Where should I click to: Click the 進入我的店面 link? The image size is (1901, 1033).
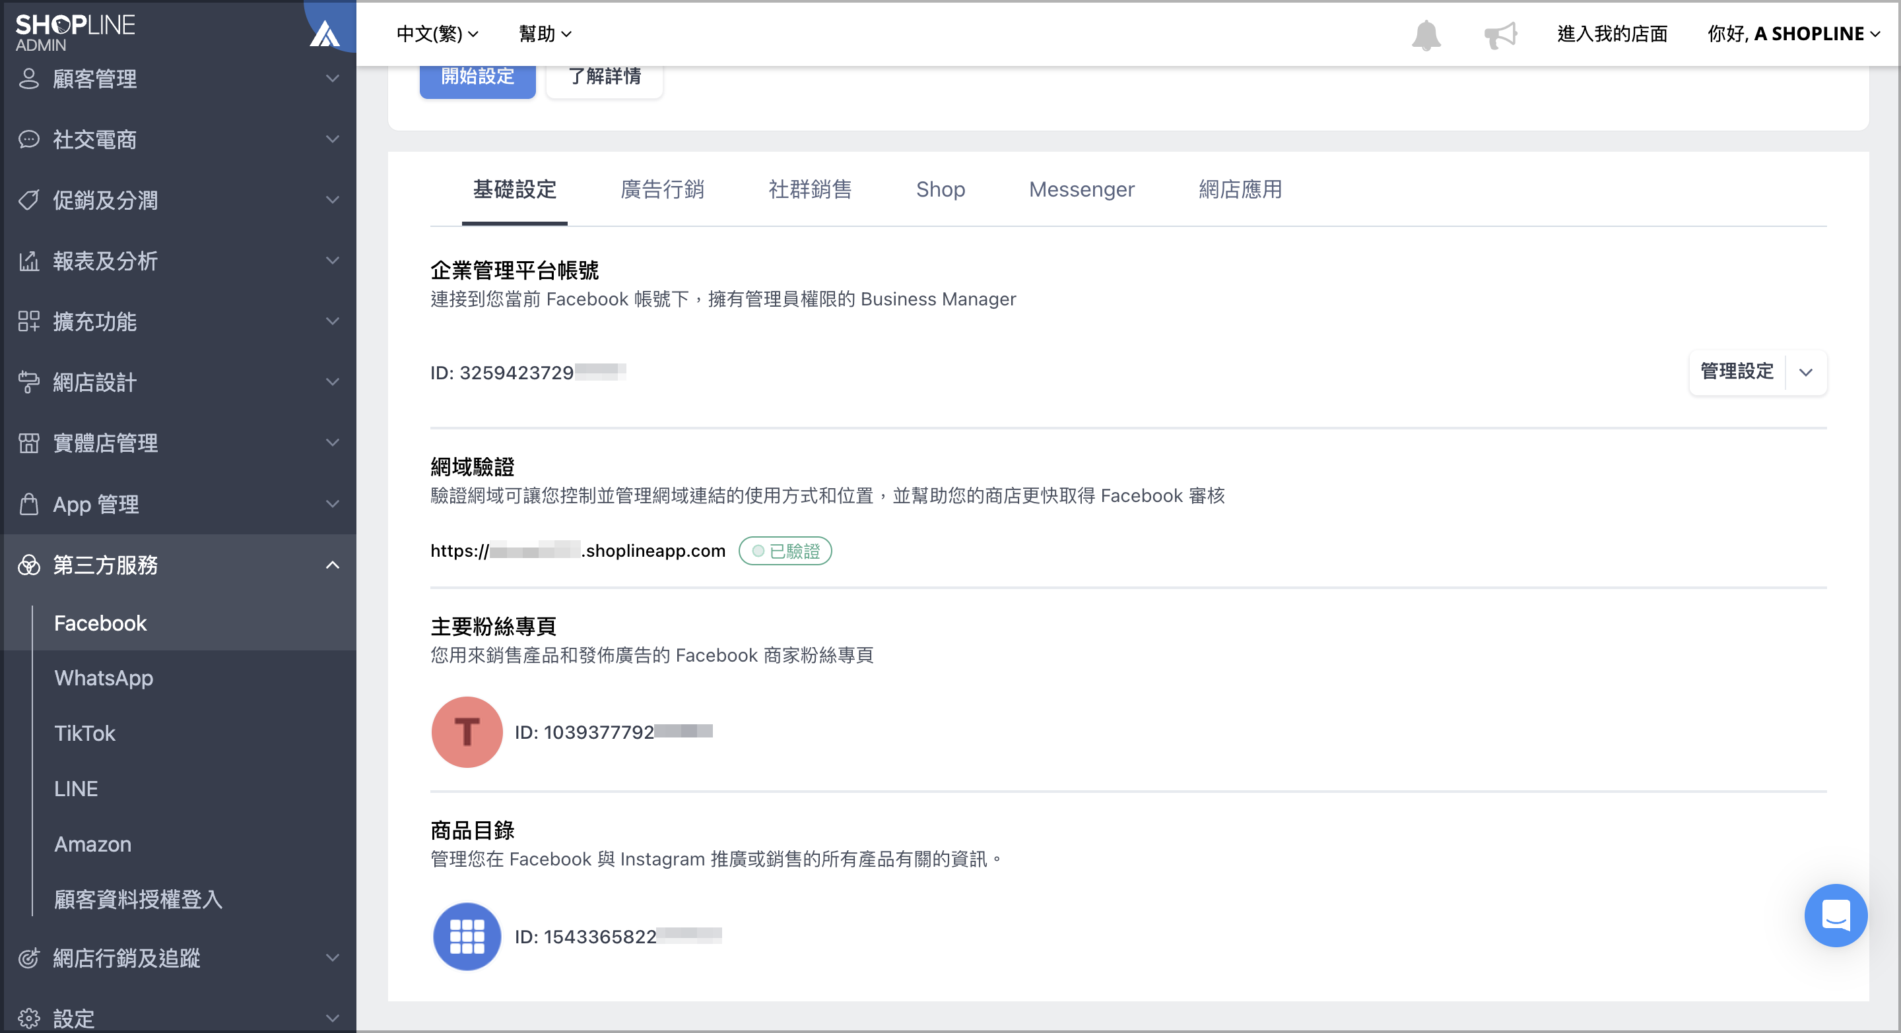pyautogui.click(x=1612, y=34)
